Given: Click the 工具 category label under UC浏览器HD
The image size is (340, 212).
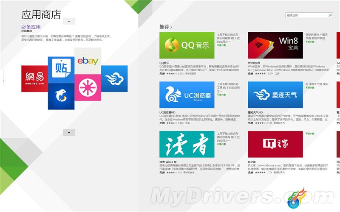Looking at the screenshot, I should [x=187, y=123].
